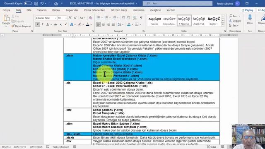Open the Aa change case dropdown
265x149 pixels.
[82, 18]
